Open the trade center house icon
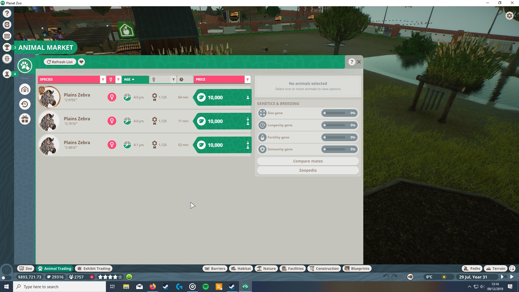Image resolution: width=519 pixels, height=292 pixels. 25,89
